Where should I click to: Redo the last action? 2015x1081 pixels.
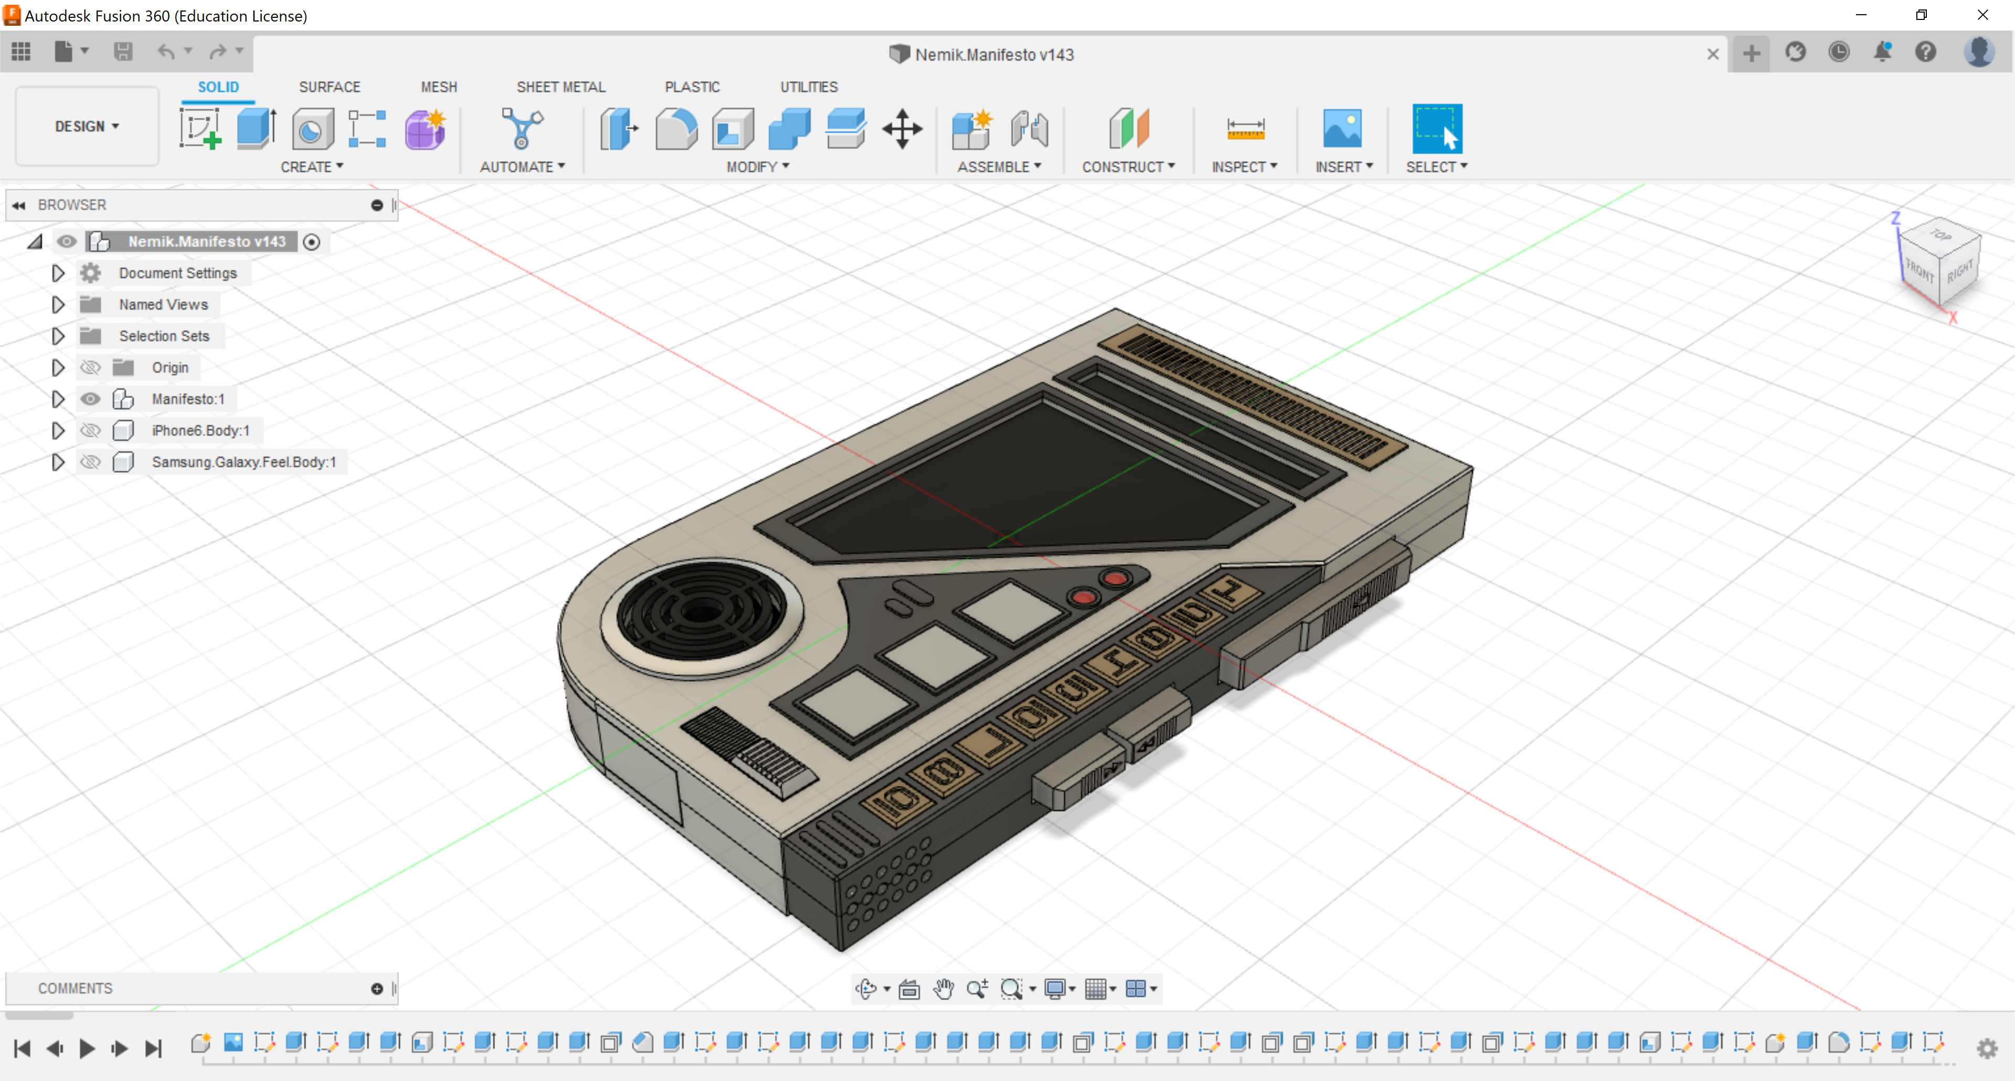pos(217,51)
